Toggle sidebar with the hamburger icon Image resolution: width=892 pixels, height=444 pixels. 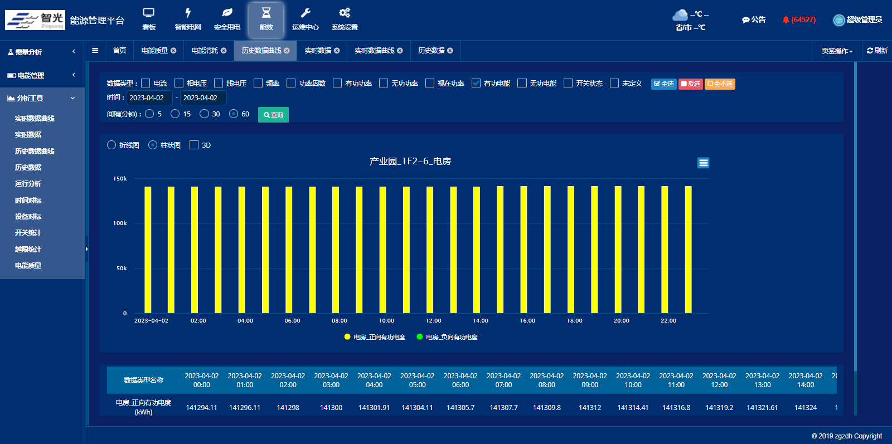pos(95,51)
